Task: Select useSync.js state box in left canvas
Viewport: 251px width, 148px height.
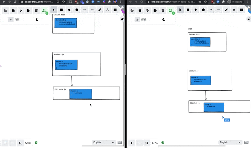Action: click(x=66, y=65)
